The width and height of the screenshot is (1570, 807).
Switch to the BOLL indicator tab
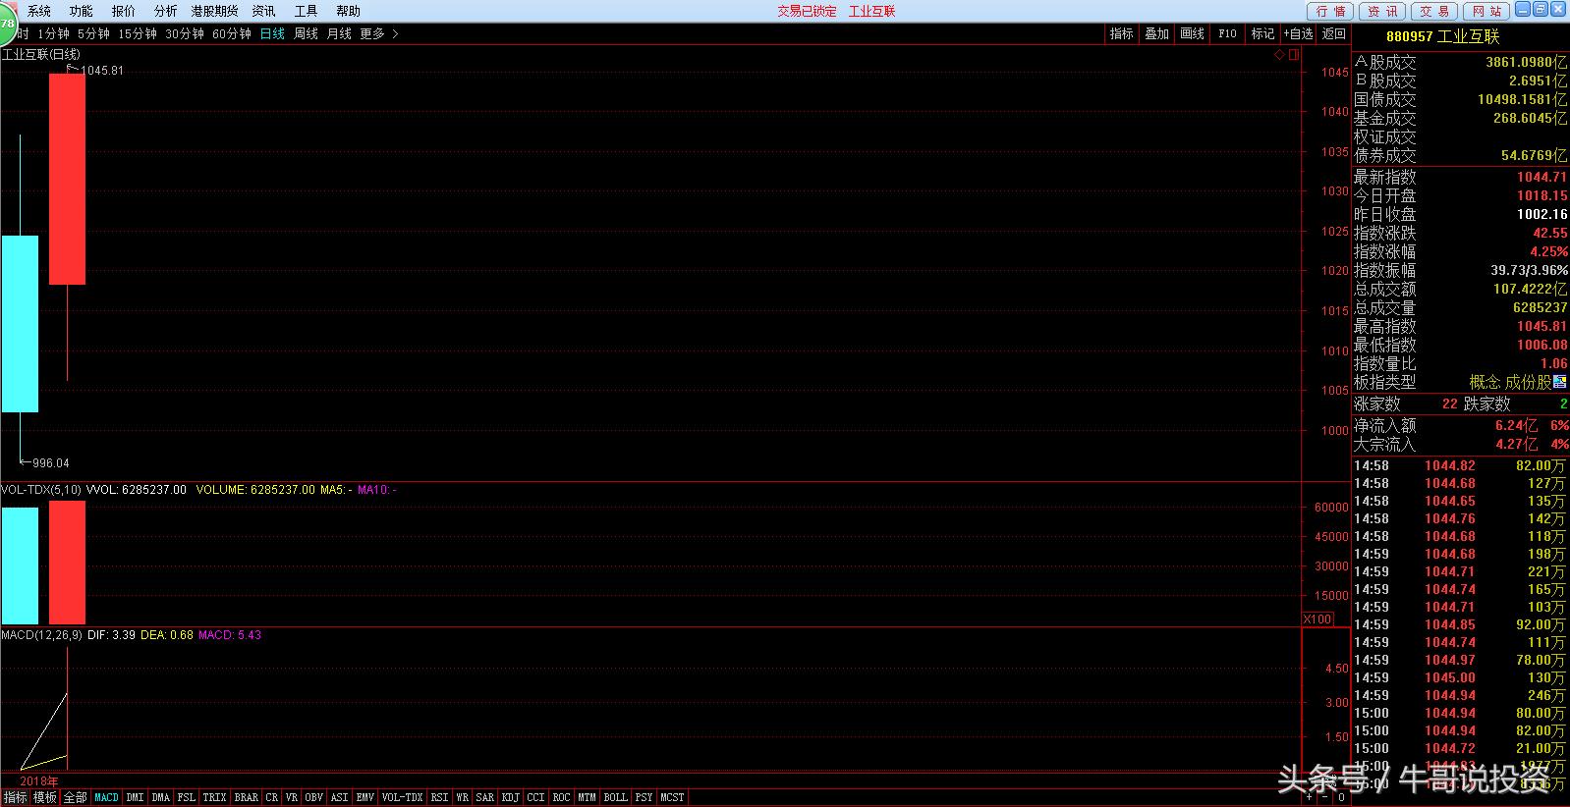tap(615, 797)
